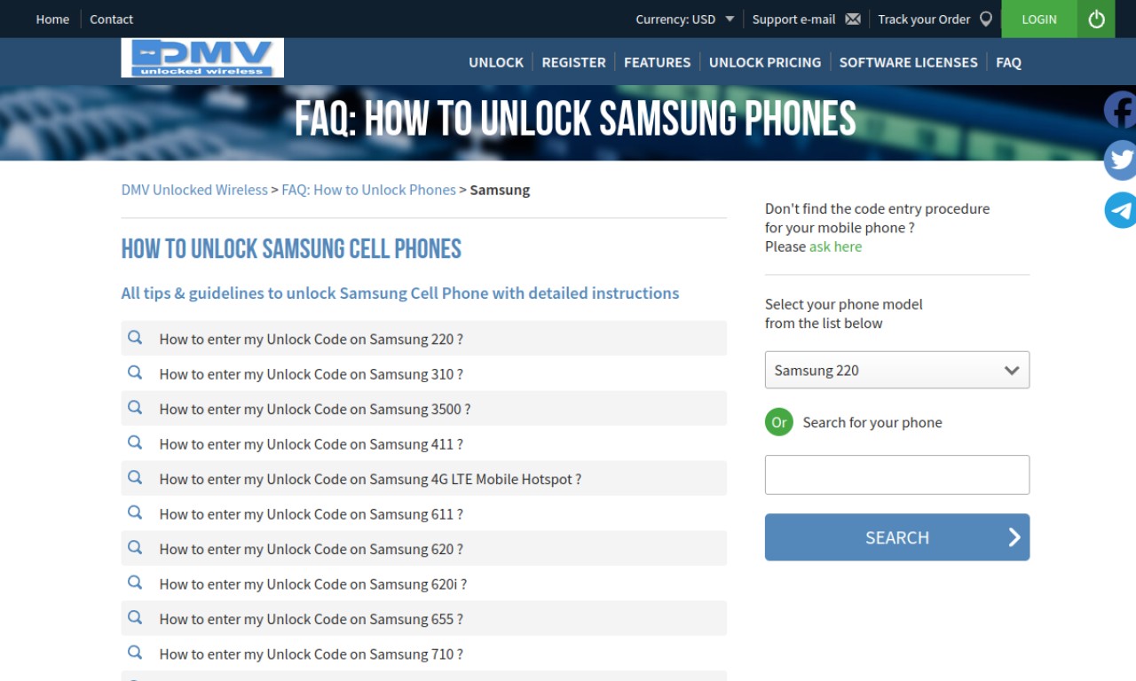Select the FEATURES navigation item
Image resolution: width=1136 pixels, height=681 pixels.
657,62
